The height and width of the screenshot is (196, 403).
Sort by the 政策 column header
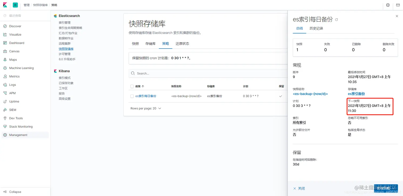(x=140, y=86)
